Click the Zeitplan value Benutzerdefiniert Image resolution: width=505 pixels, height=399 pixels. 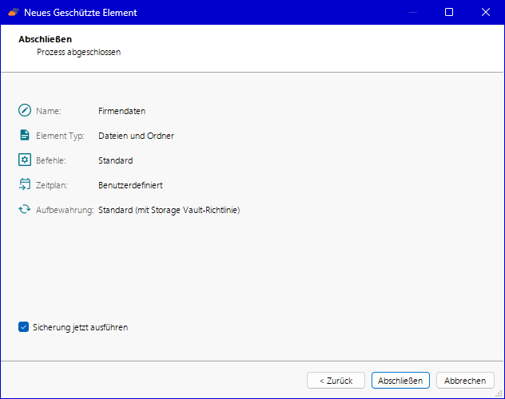pos(130,185)
